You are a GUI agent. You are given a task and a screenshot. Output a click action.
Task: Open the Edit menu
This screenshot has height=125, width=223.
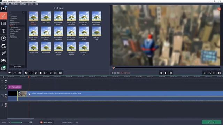pos(8,4)
